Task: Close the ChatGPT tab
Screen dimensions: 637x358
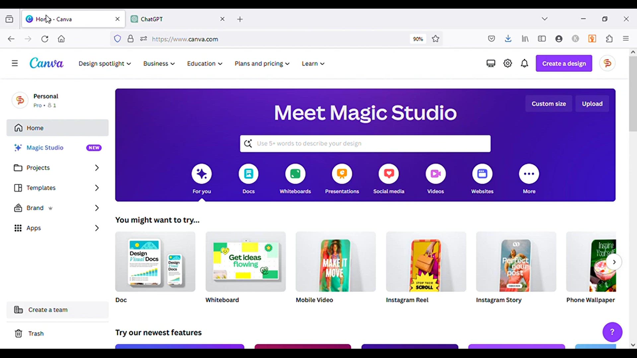Action: click(222, 19)
